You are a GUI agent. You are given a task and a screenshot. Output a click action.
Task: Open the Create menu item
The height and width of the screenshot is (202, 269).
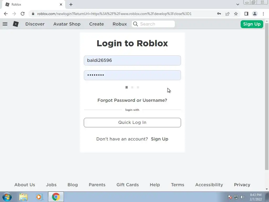tap(96, 24)
